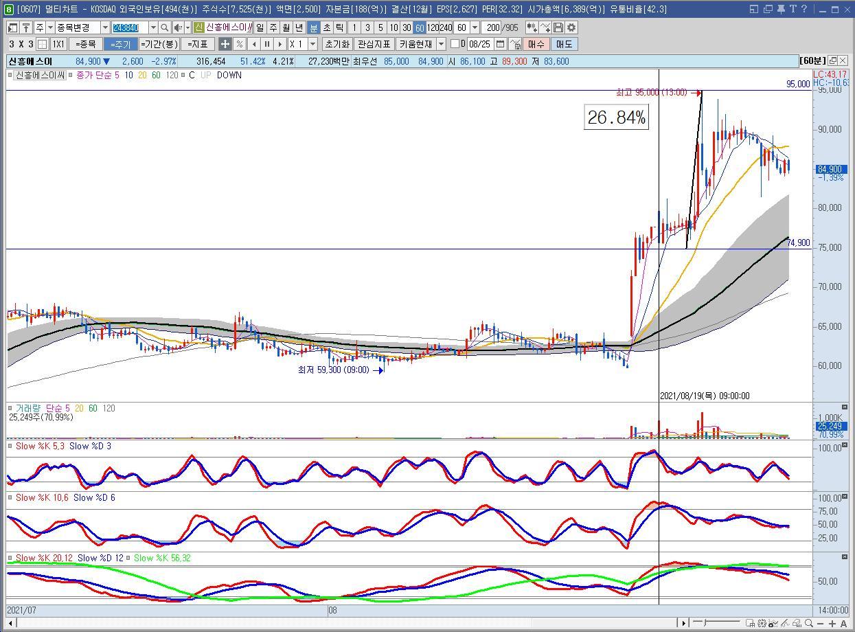Click the zoom magnifier icon at bottom right
The image size is (855, 632).
tap(810, 623)
